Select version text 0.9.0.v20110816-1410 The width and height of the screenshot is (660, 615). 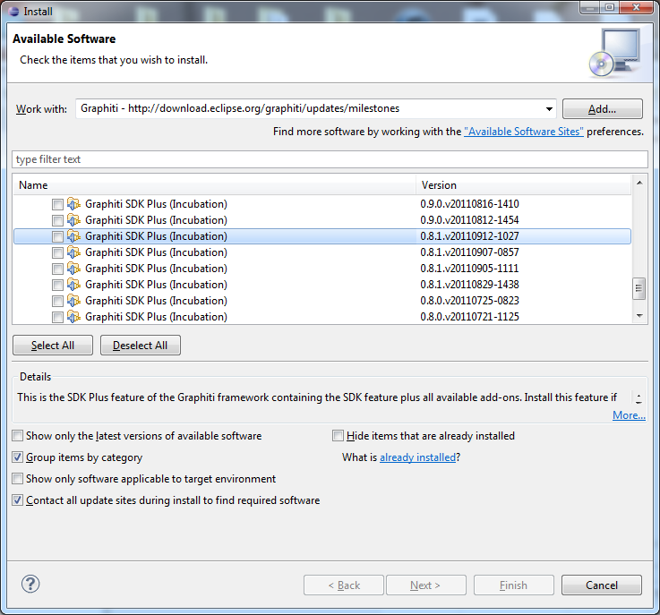(x=469, y=204)
